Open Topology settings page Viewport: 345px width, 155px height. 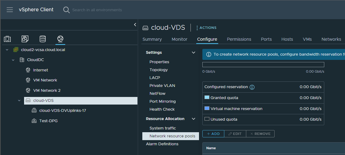(159, 70)
